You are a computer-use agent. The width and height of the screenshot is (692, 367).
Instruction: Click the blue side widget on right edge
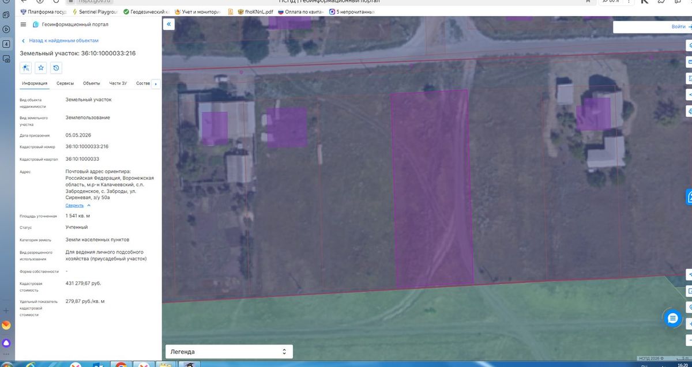tap(689, 197)
